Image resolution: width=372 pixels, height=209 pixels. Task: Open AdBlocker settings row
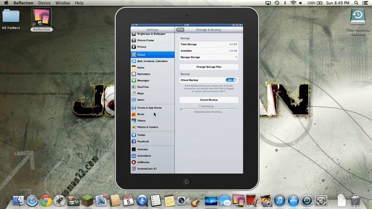152,162
